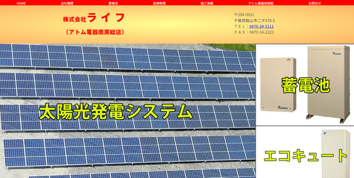Navigate to the お問合せ page
Image resolution: width=354 pixels, height=178 pixels.
315,3
